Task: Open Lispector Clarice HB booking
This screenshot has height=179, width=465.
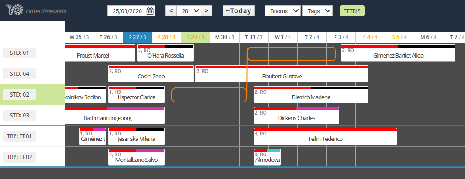Action: (136, 95)
